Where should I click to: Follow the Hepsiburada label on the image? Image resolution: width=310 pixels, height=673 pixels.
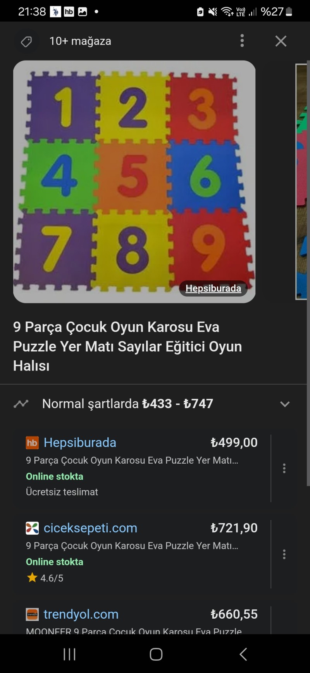point(213,288)
